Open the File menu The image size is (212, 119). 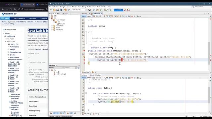[x=50, y=7]
